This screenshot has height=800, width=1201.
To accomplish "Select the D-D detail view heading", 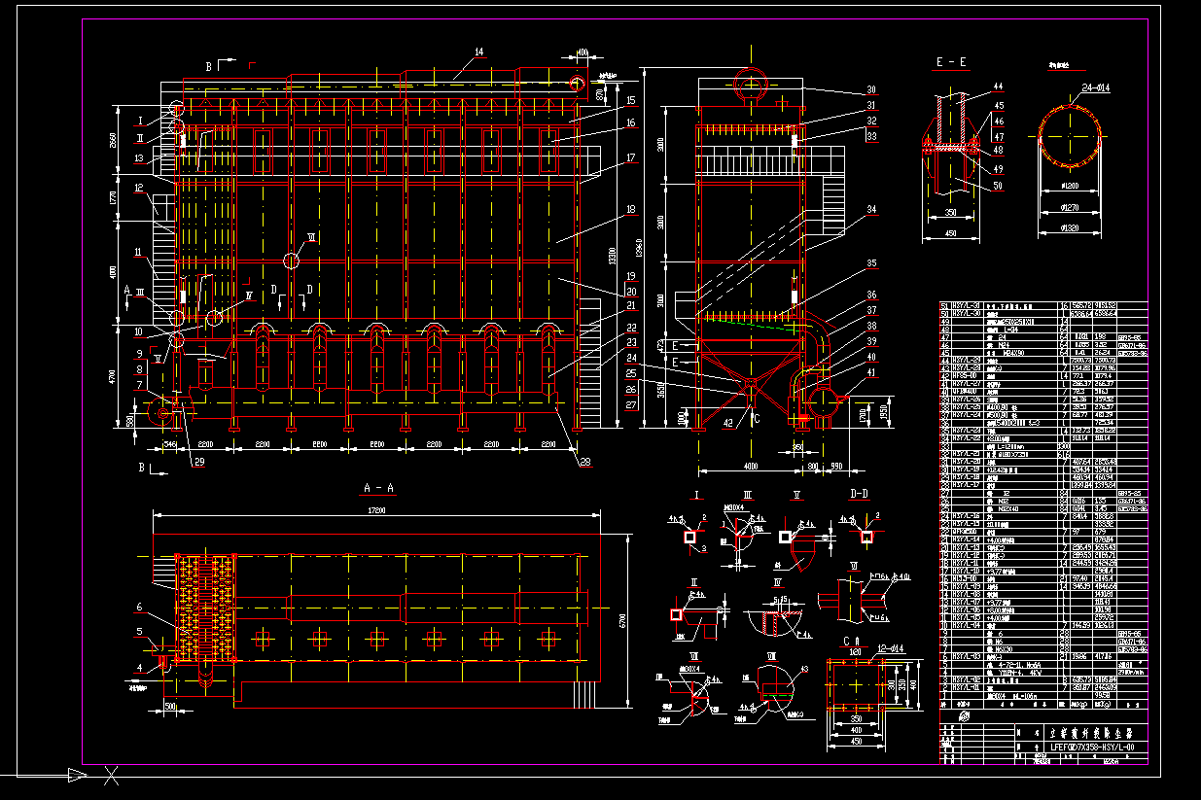I will coord(860,492).
